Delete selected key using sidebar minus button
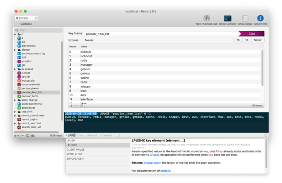Screen dimensions: 282x183 pos(23,136)
